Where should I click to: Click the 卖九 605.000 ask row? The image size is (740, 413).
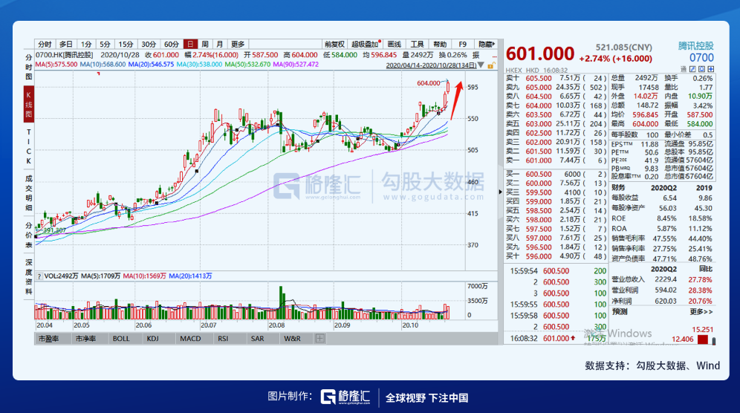tap(556, 88)
